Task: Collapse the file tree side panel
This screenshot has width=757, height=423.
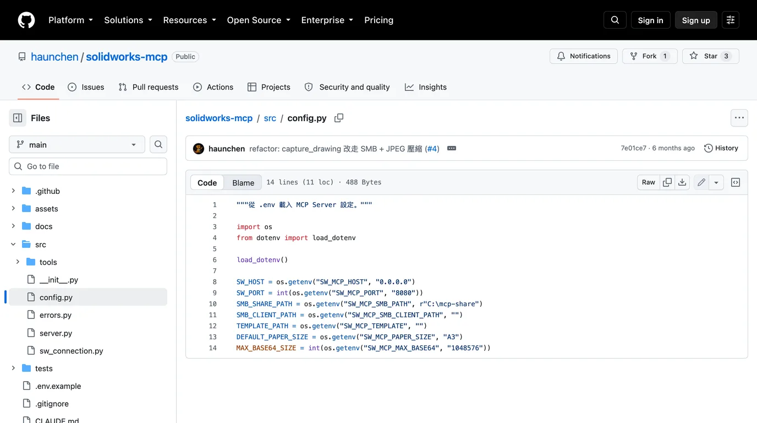Action: pos(18,118)
